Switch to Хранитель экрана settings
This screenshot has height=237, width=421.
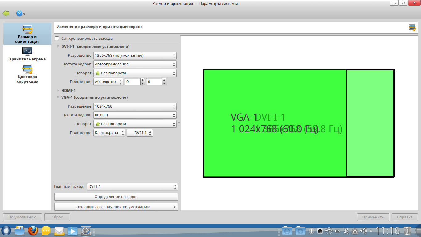click(27, 54)
